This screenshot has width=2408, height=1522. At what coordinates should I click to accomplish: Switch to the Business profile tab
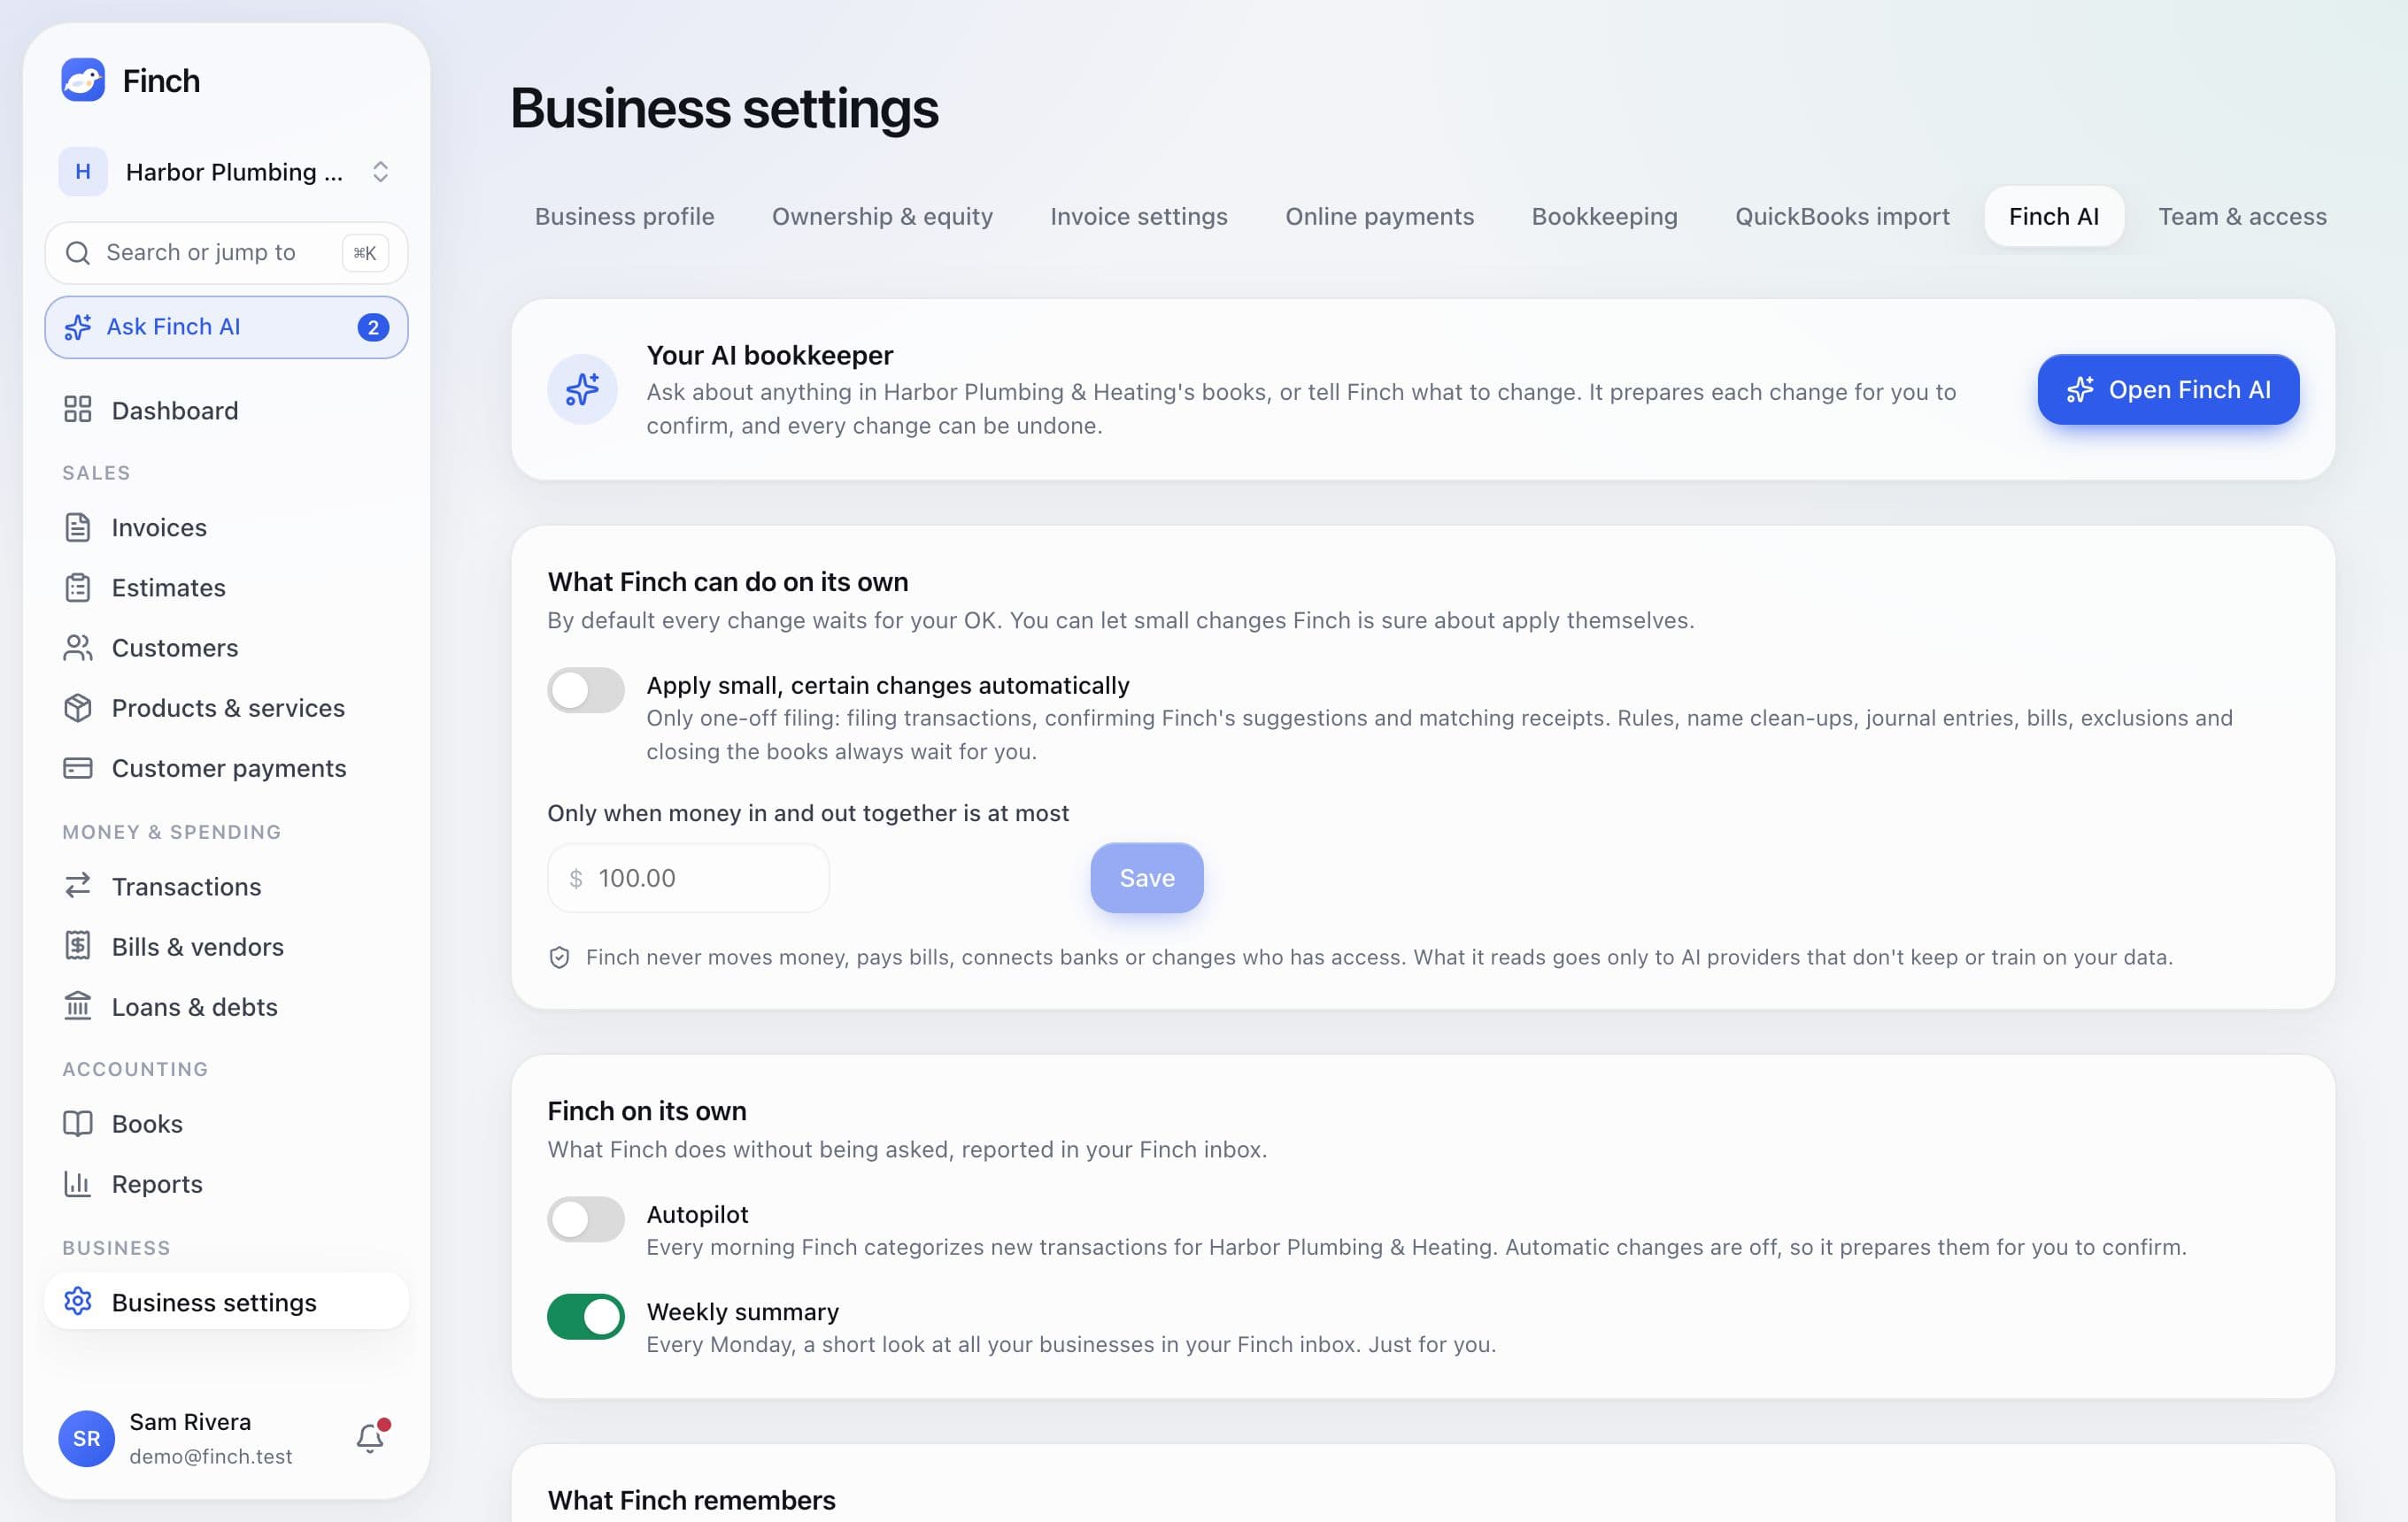click(625, 216)
